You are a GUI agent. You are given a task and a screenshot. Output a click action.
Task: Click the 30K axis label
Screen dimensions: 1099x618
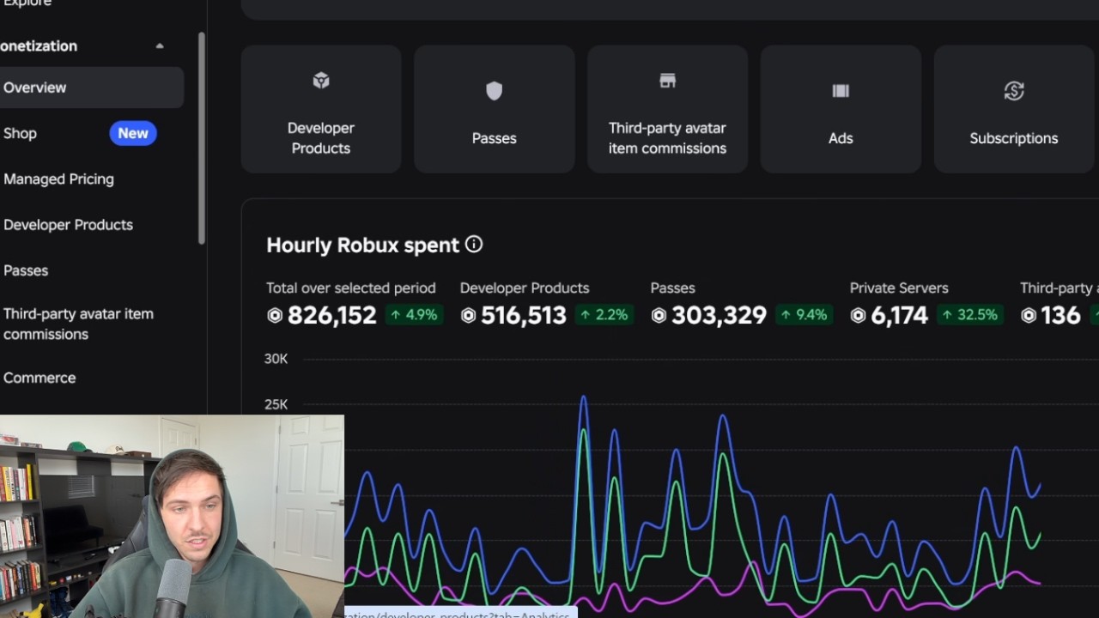click(x=276, y=359)
